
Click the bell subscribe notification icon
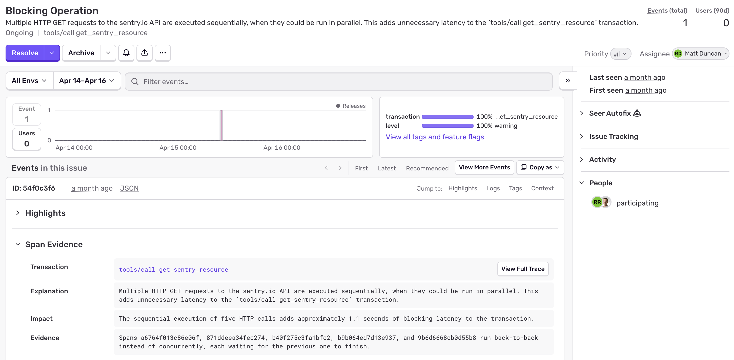pyautogui.click(x=126, y=53)
